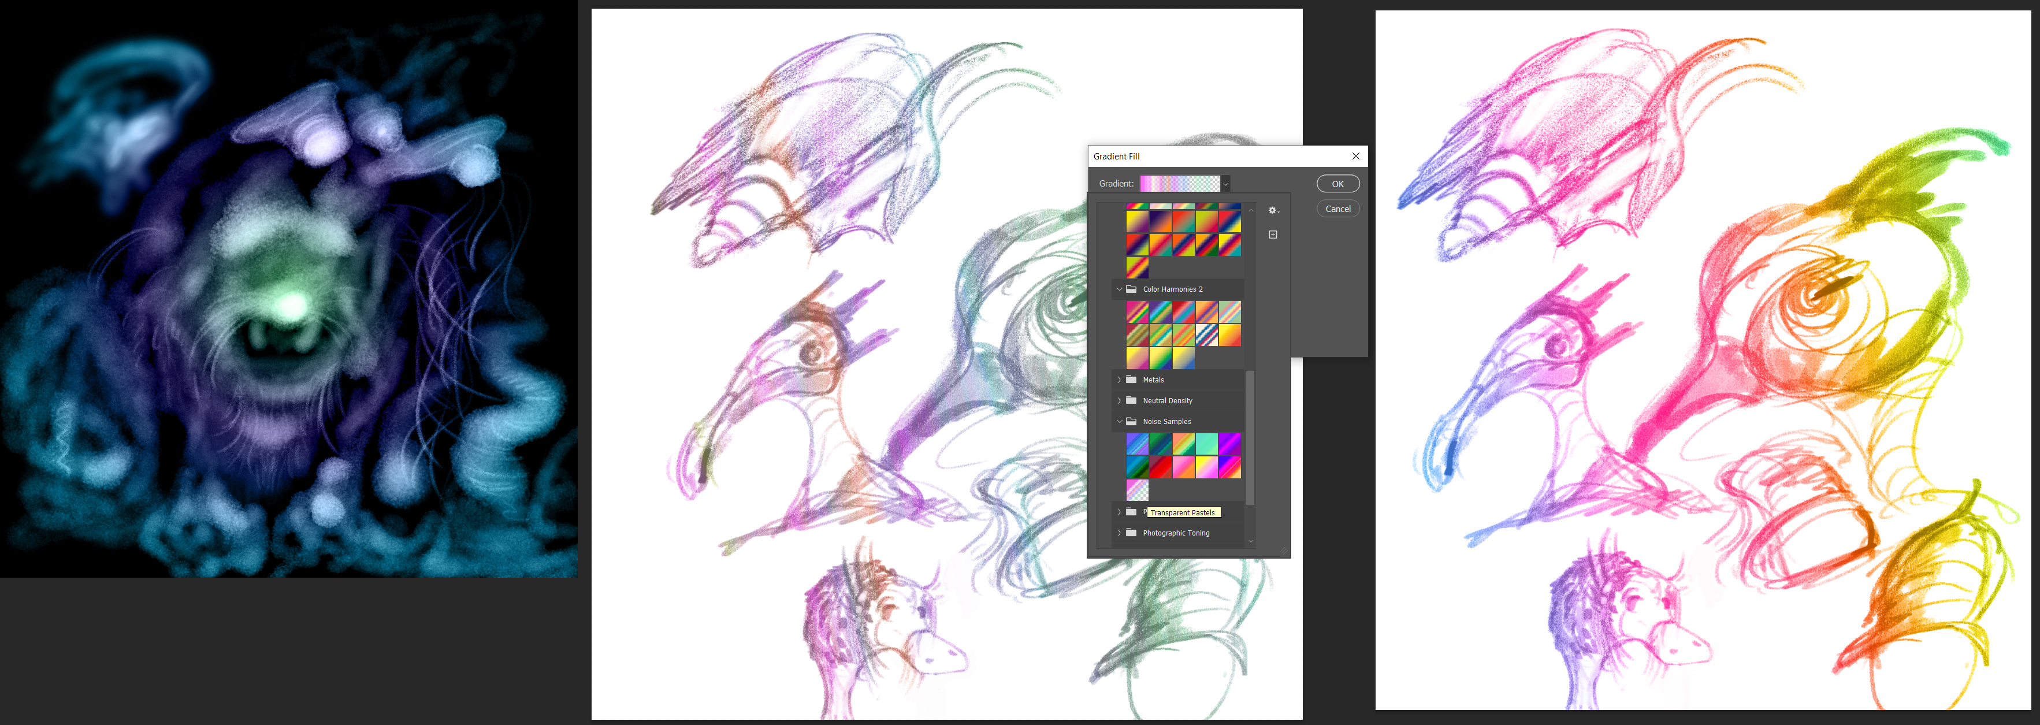Image resolution: width=2040 pixels, height=725 pixels.
Task: Click the gradient preview bar to edit
Action: [1179, 184]
